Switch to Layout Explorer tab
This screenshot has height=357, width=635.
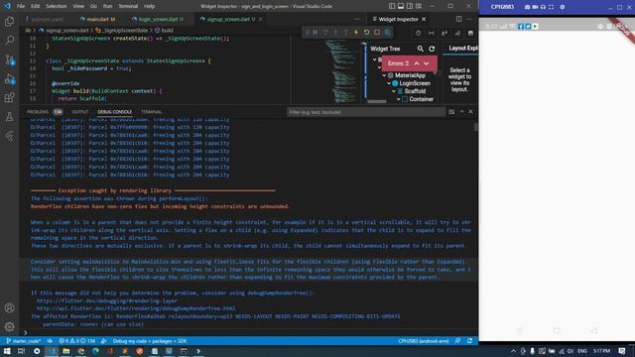[463, 49]
